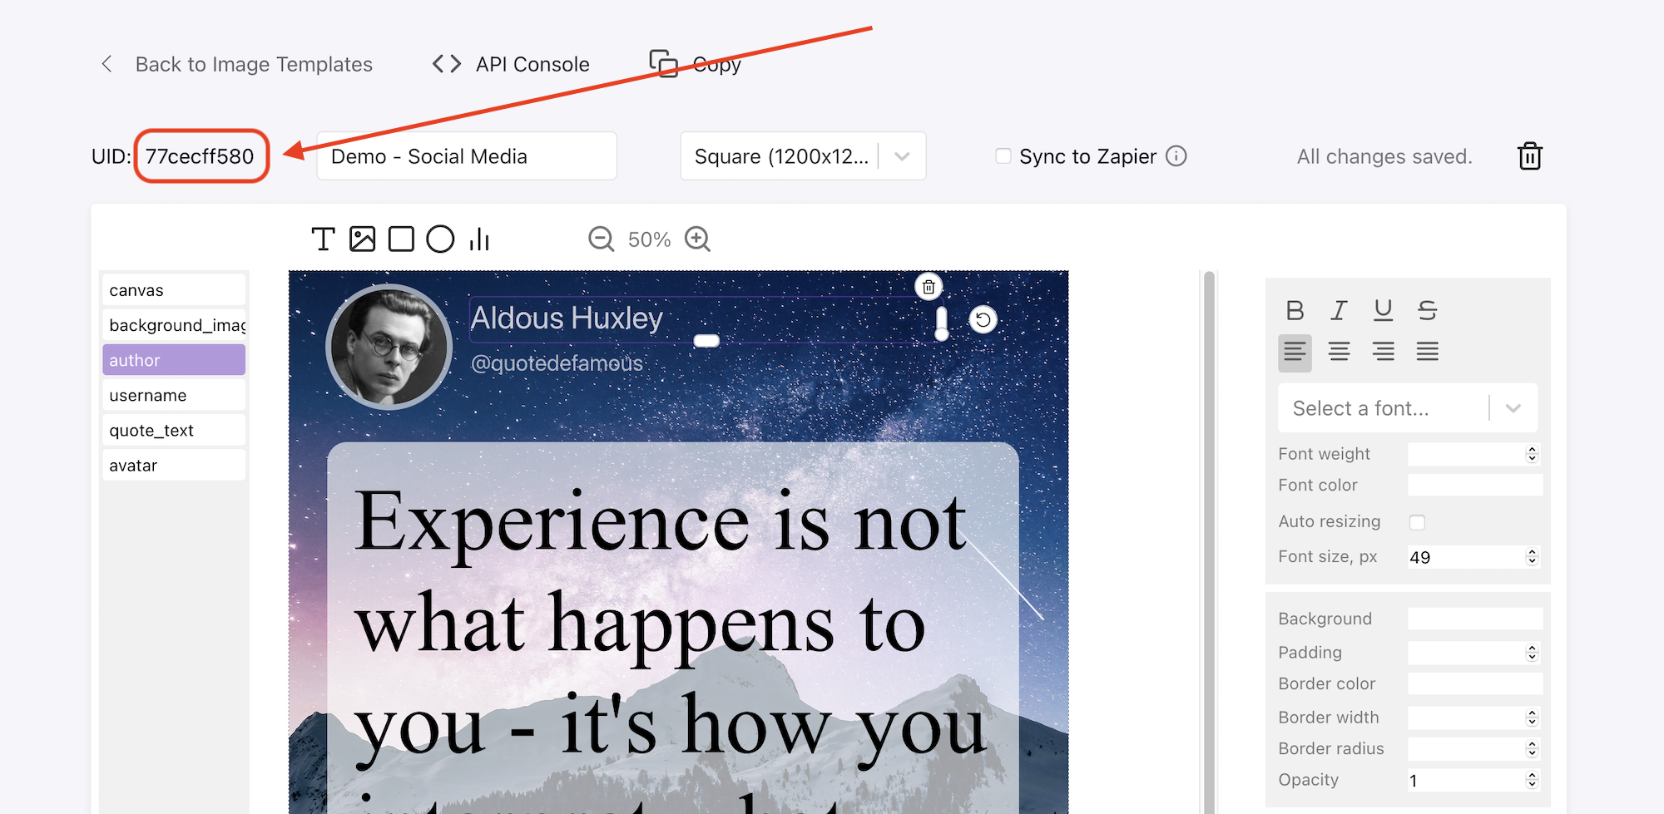Enable Auto resizing for text
This screenshot has width=1664, height=814.
coord(1417,521)
